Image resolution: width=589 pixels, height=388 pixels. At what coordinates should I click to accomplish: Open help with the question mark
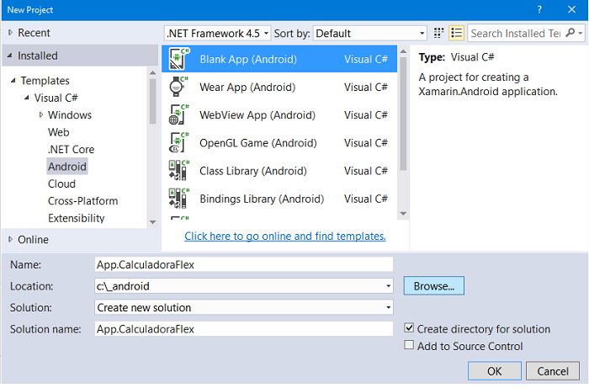click(539, 9)
